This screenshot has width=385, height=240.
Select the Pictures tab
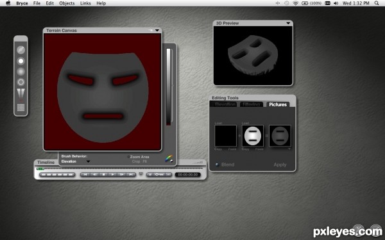click(278, 104)
